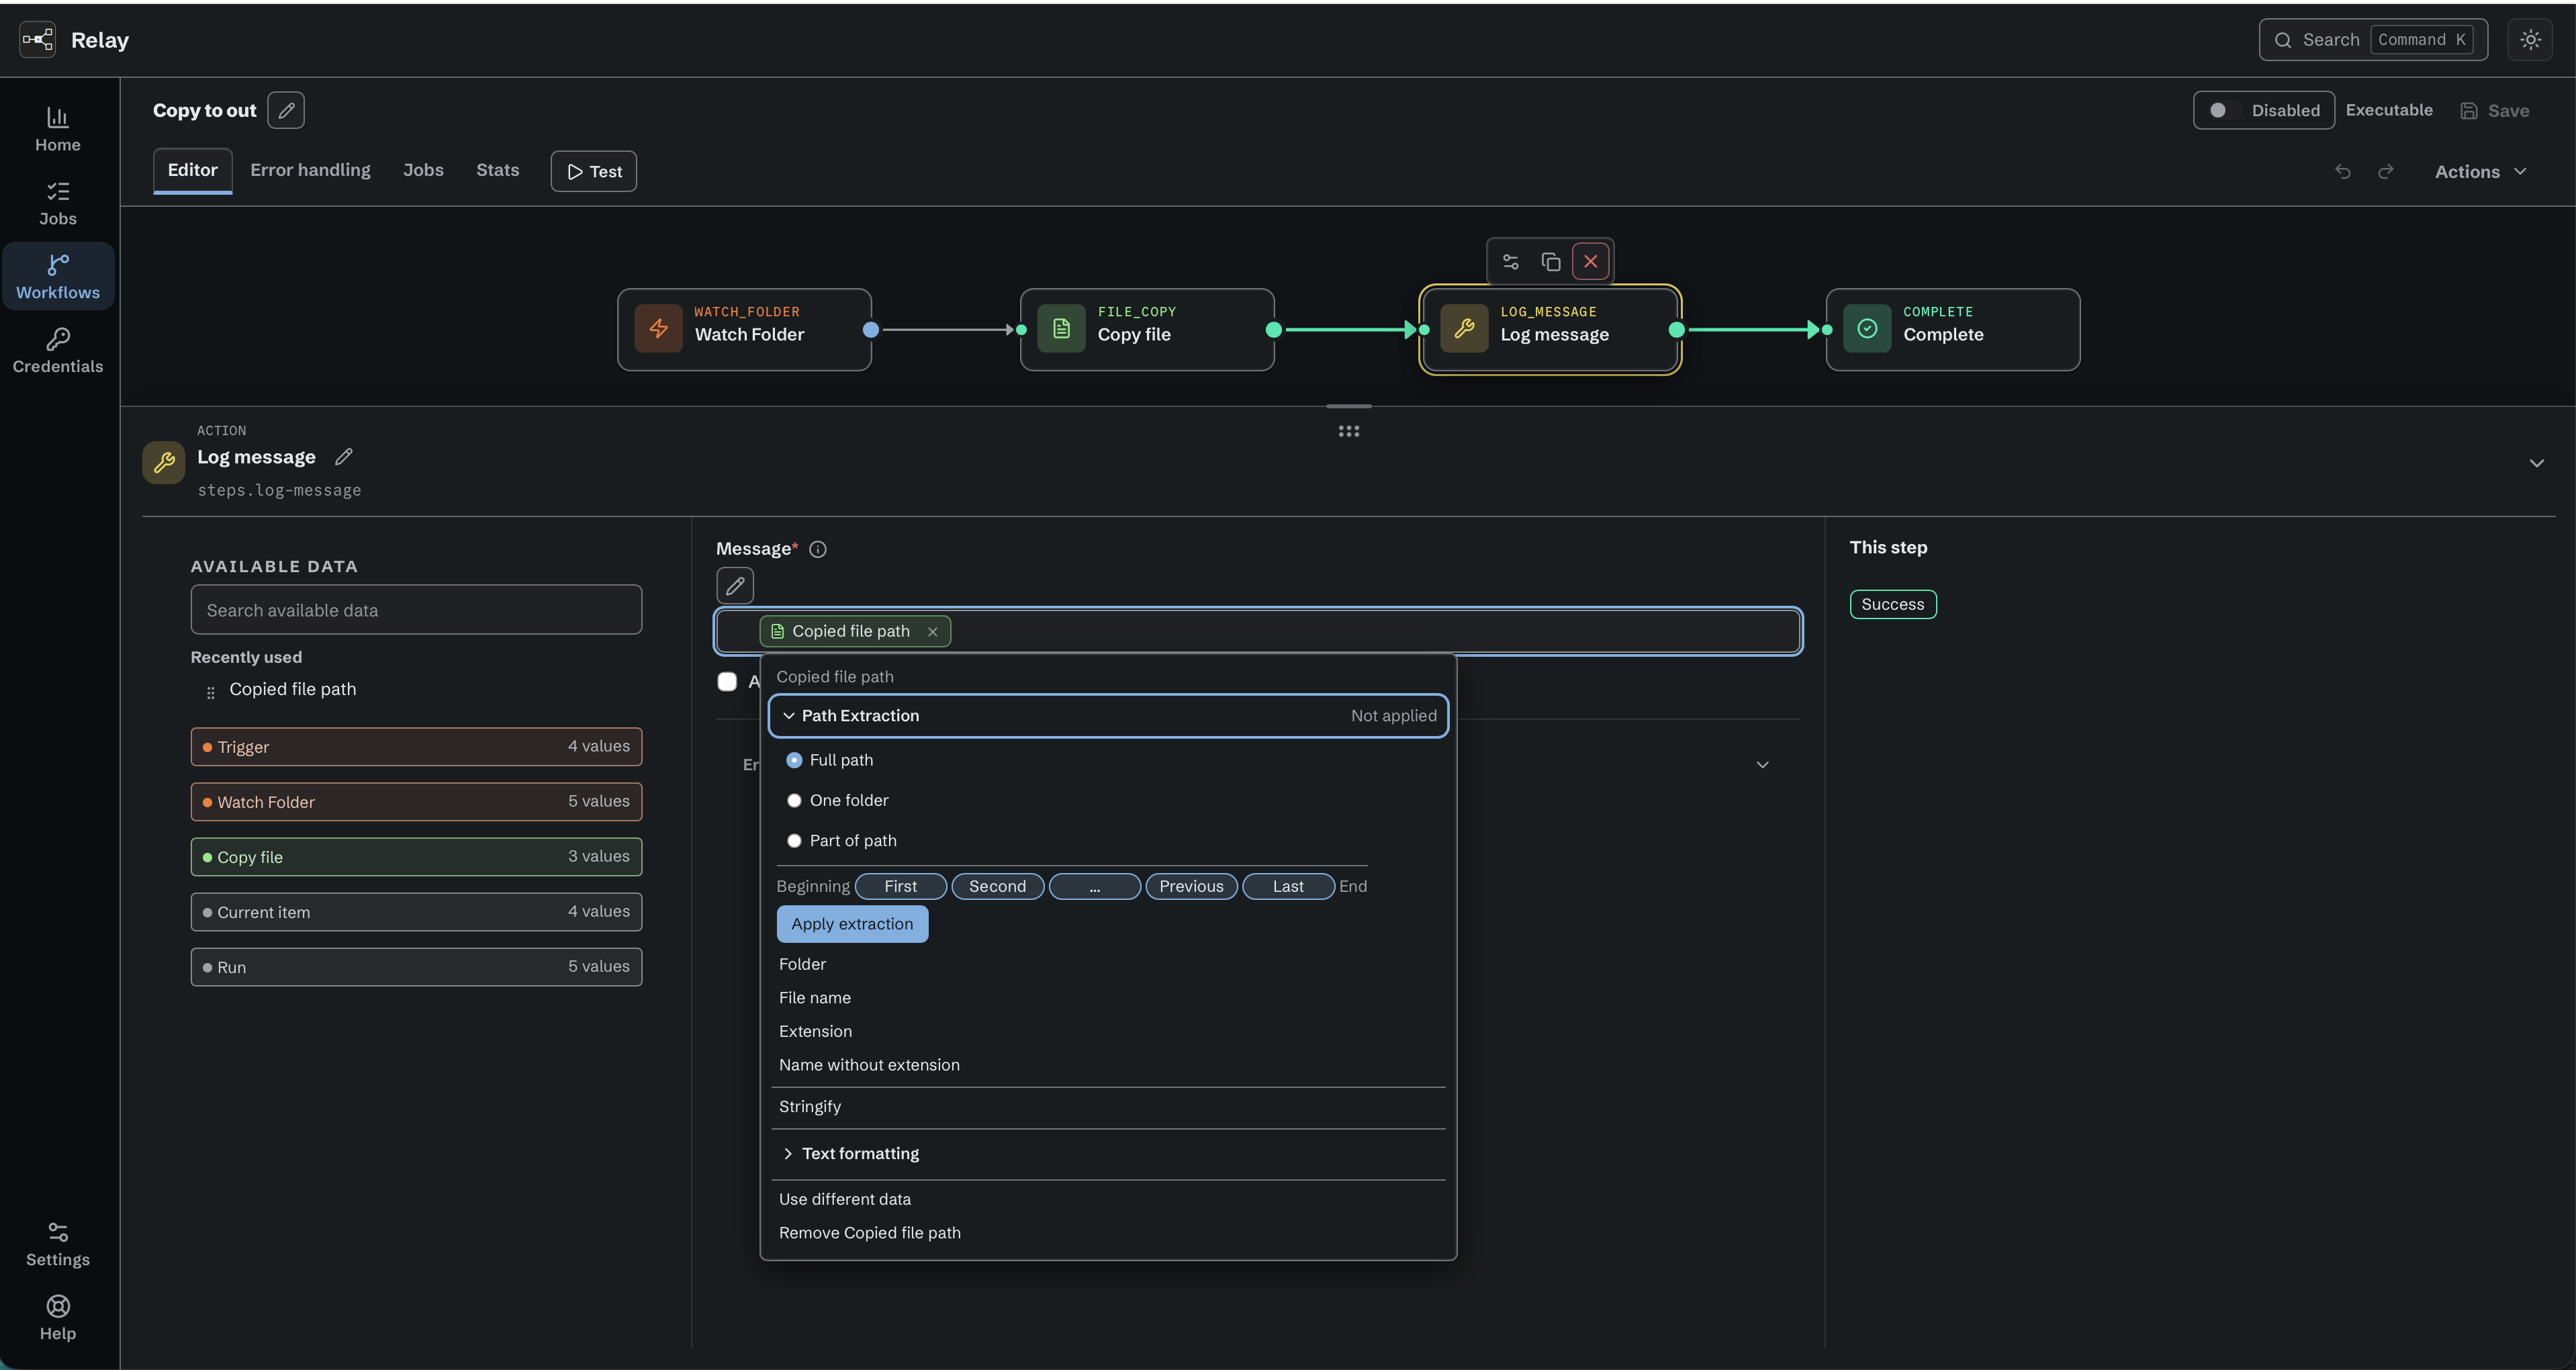Image resolution: width=2576 pixels, height=1370 pixels.
Task: Select the One folder radio option
Action: click(x=794, y=801)
